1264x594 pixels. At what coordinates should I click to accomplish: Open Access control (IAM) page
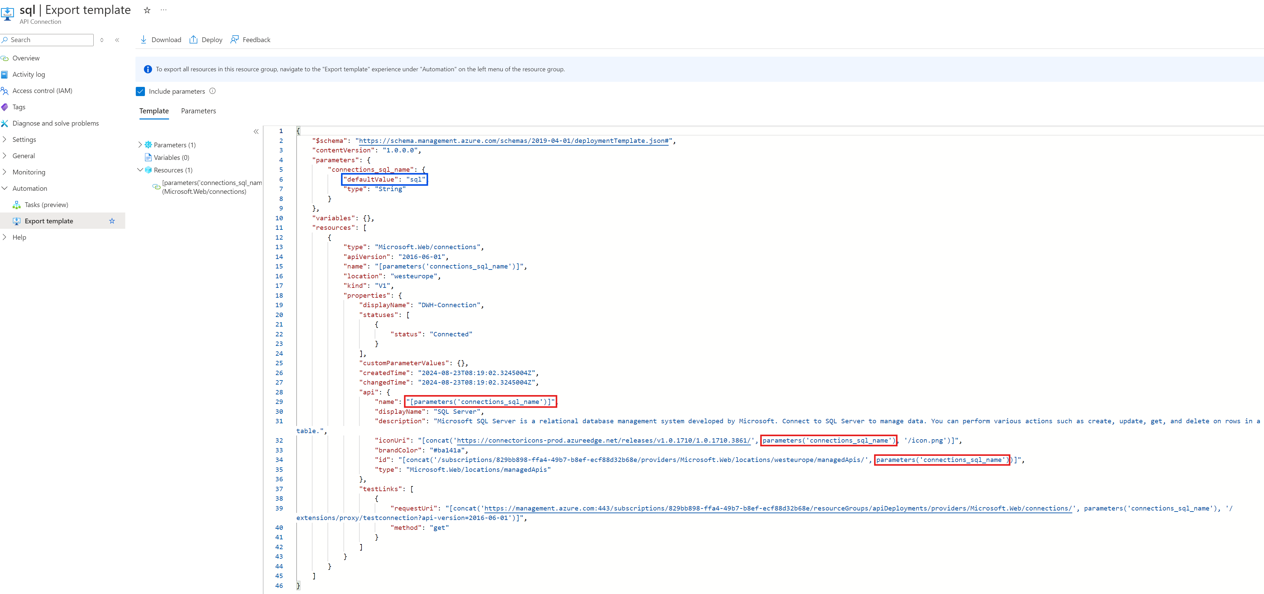tap(42, 91)
